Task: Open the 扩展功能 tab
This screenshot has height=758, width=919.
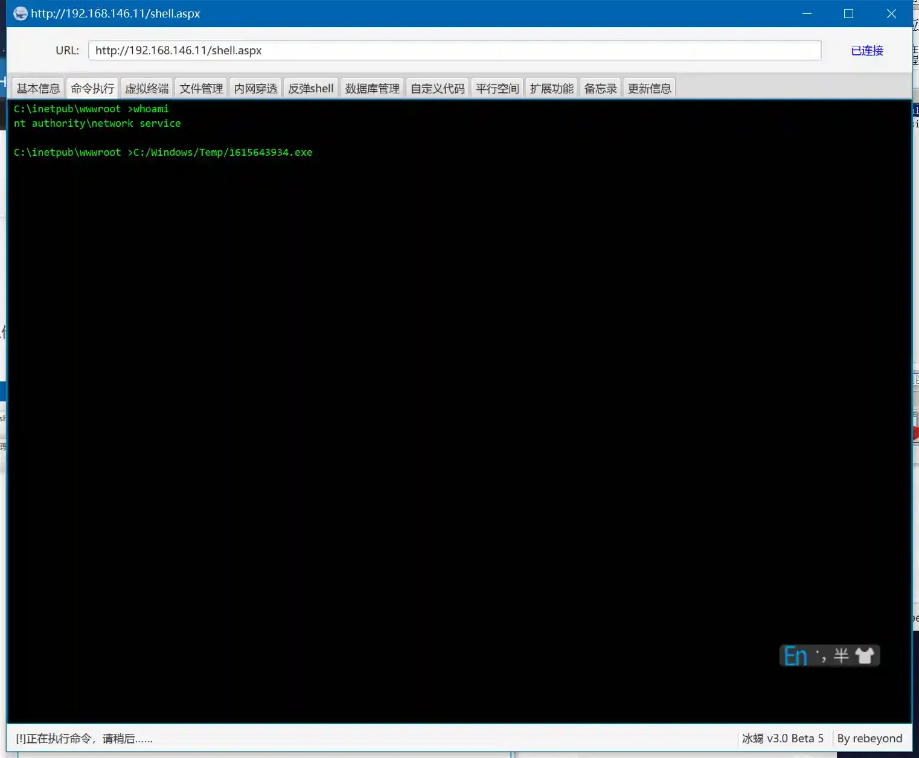Action: pos(551,89)
